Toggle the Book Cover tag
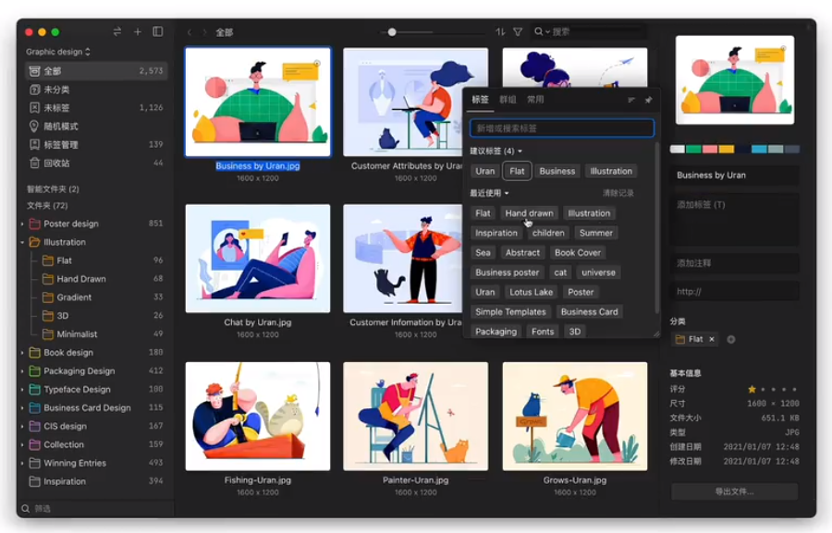The width and height of the screenshot is (832, 533). point(578,253)
